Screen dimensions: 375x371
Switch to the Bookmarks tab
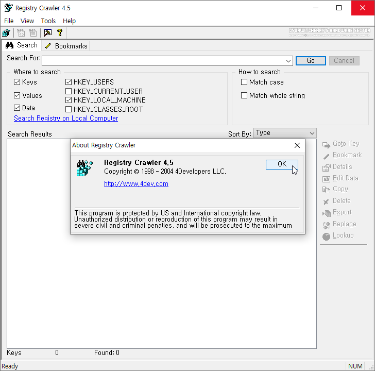tap(66, 46)
